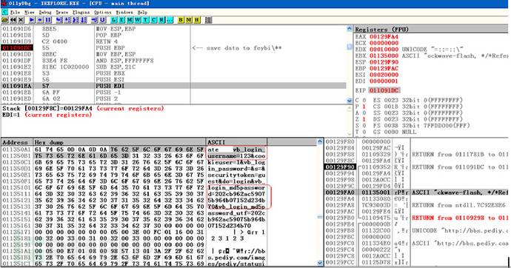
Task: Select the PUSH EDI instruction row
Action: pyautogui.click(x=173, y=86)
